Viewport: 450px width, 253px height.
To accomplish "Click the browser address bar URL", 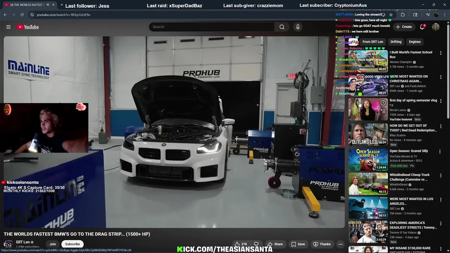I will (x=64, y=15).
